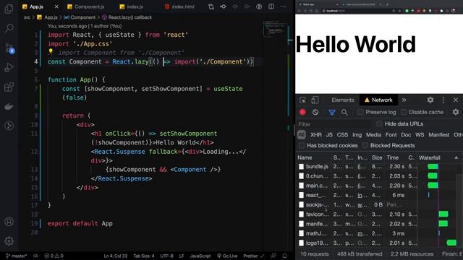Select the favicon request row checkbox
This screenshot has width=463, height=260.
301,214
